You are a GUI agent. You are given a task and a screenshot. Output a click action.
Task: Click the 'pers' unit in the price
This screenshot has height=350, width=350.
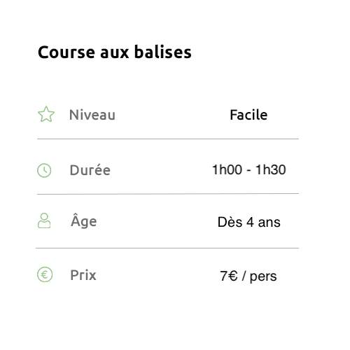coord(263,277)
